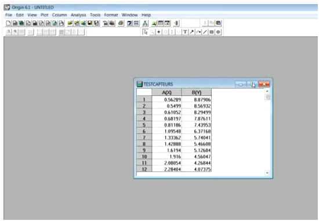319x221 pixels.
Task: Click the Import ASCII icon
Action: tap(106, 23)
